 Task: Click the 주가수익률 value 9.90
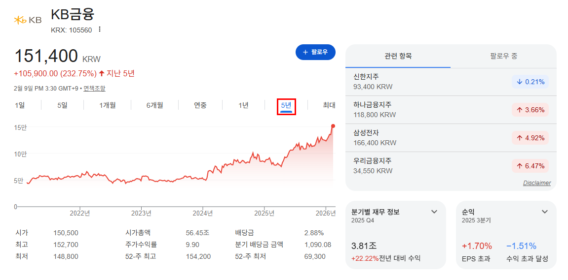192,245
